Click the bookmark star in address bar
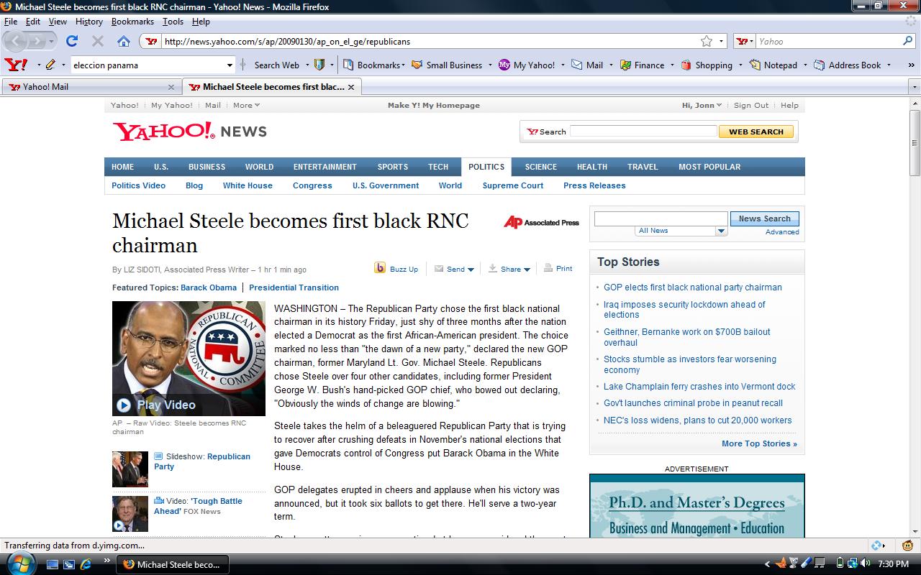The image size is (921, 575). (x=707, y=41)
